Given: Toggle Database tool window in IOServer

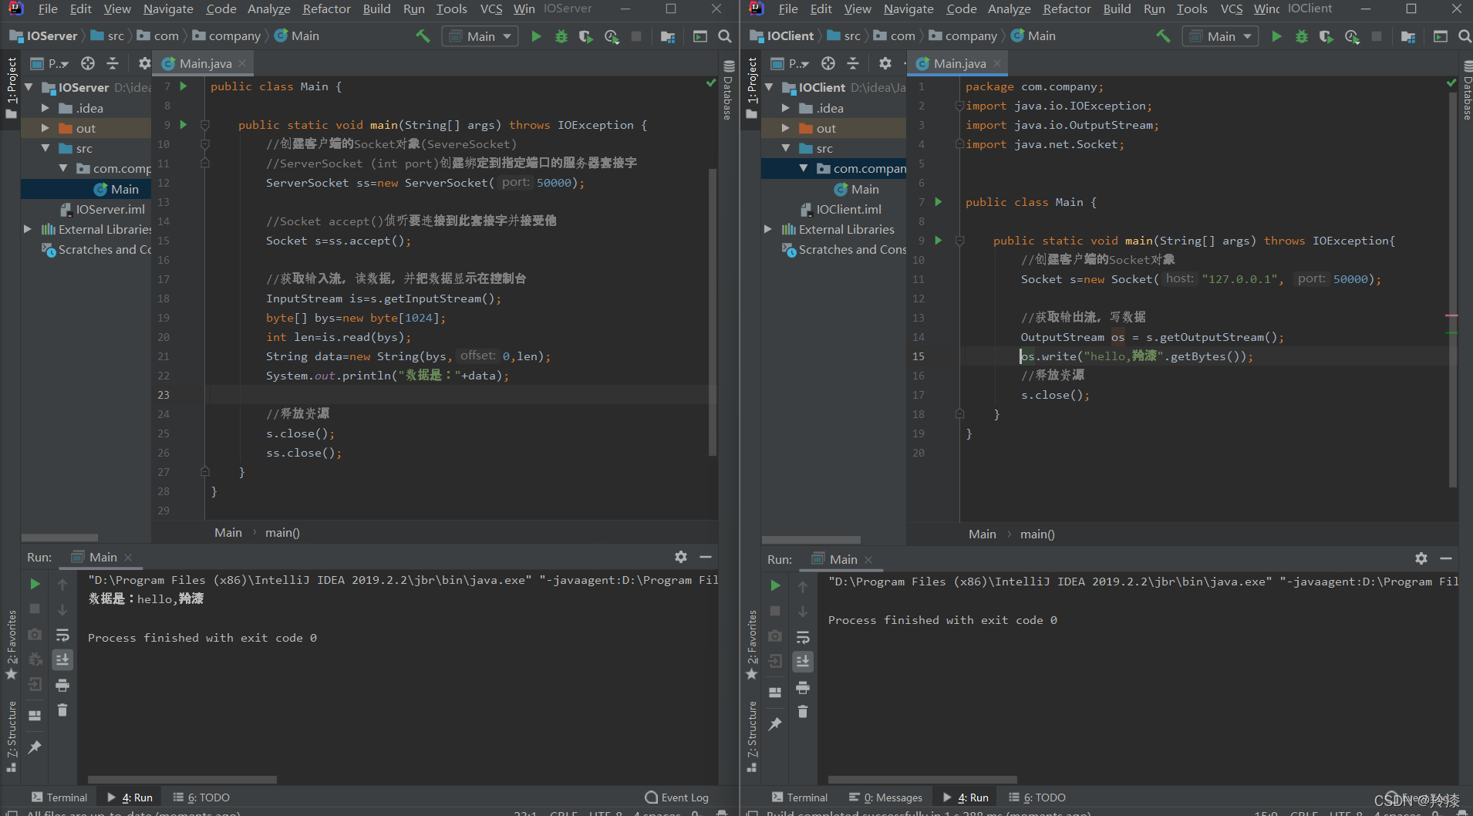Looking at the screenshot, I should (x=728, y=89).
